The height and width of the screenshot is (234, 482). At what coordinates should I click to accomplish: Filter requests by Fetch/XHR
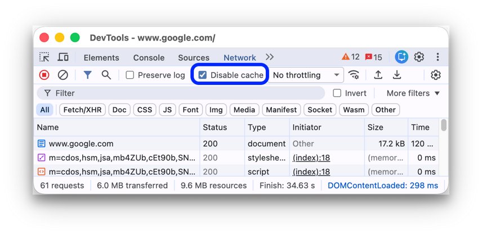coord(82,110)
